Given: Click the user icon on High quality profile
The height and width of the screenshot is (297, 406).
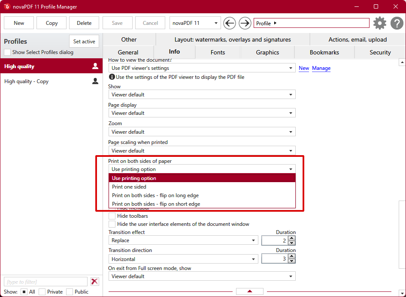Looking at the screenshot, I should coord(95,66).
